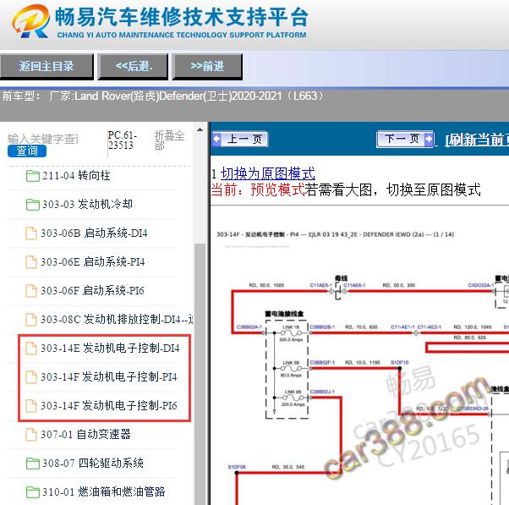The width and height of the screenshot is (509, 505).
Task: Go forward with >>前进 button
Action: point(207,66)
